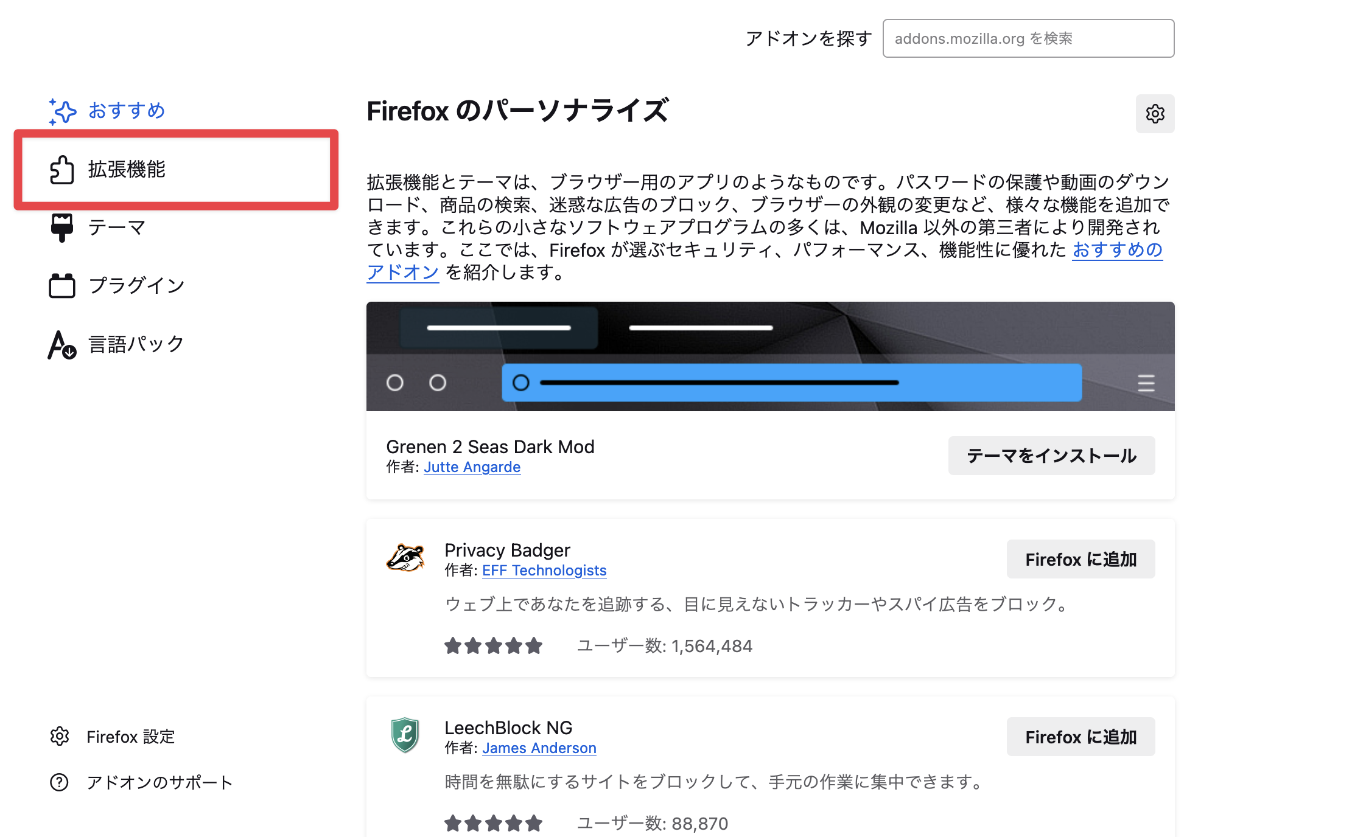
Task: Open the おすすめのアドオン link in description
Action: coord(1117,250)
